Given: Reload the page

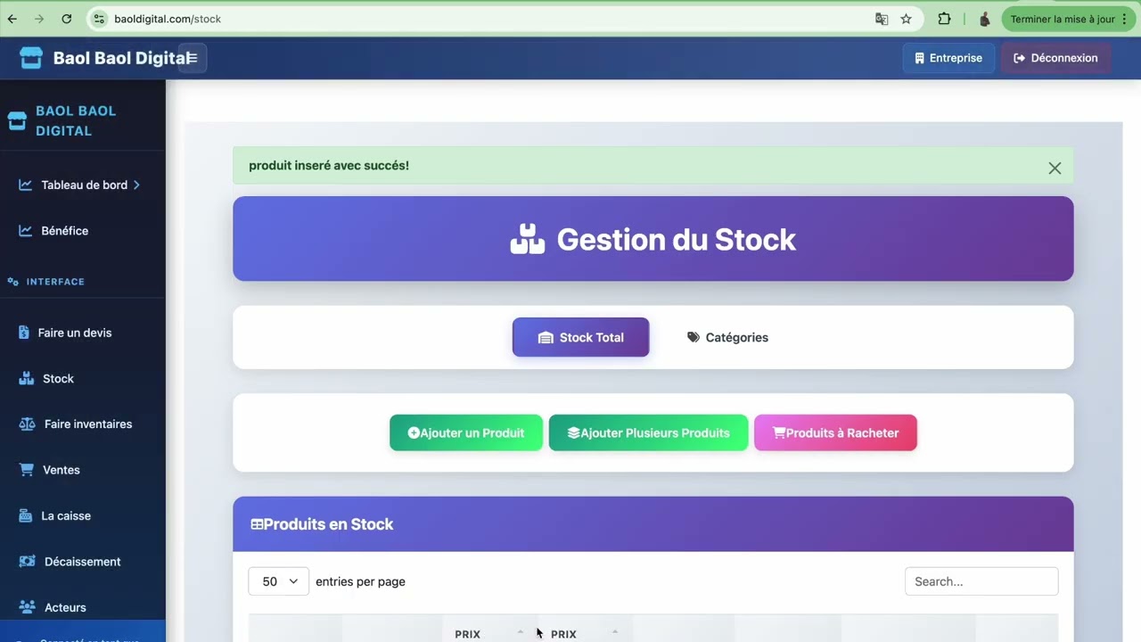Looking at the screenshot, I should pos(66,19).
